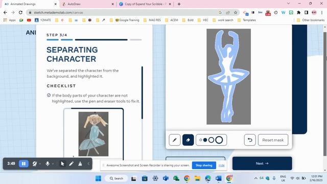Viewport: 327px width, 184px height.
Task: Select the recorder annotation pen tool
Action: pyautogui.click(x=71, y=164)
